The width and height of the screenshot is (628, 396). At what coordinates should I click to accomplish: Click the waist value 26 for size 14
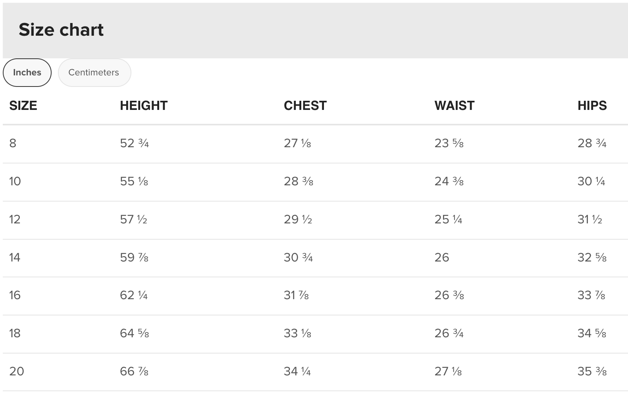[441, 258]
